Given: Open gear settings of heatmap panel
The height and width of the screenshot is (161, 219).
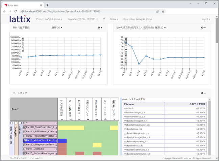Looking at the screenshot, I should click(x=203, y=93).
